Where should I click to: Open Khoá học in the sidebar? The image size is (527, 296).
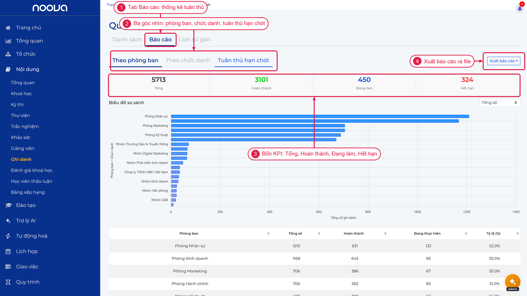click(21, 94)
